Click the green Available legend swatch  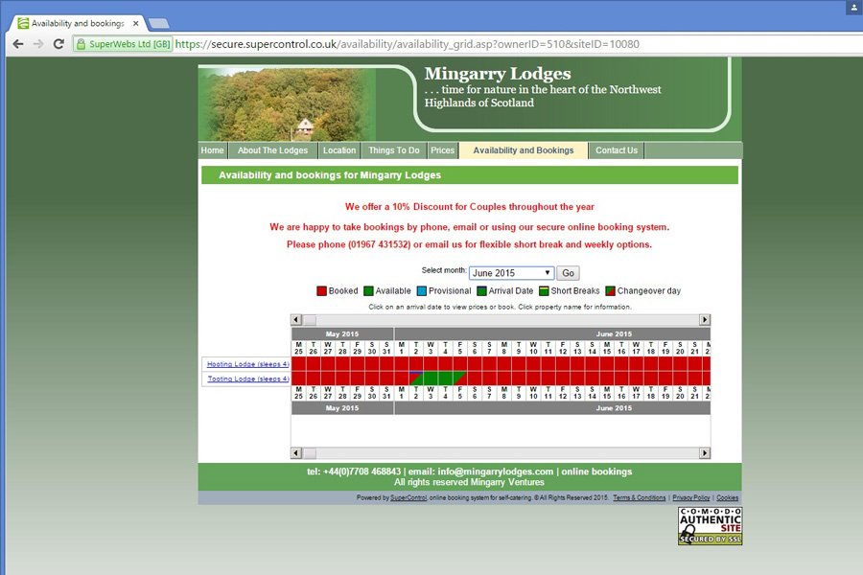point(368,291)
